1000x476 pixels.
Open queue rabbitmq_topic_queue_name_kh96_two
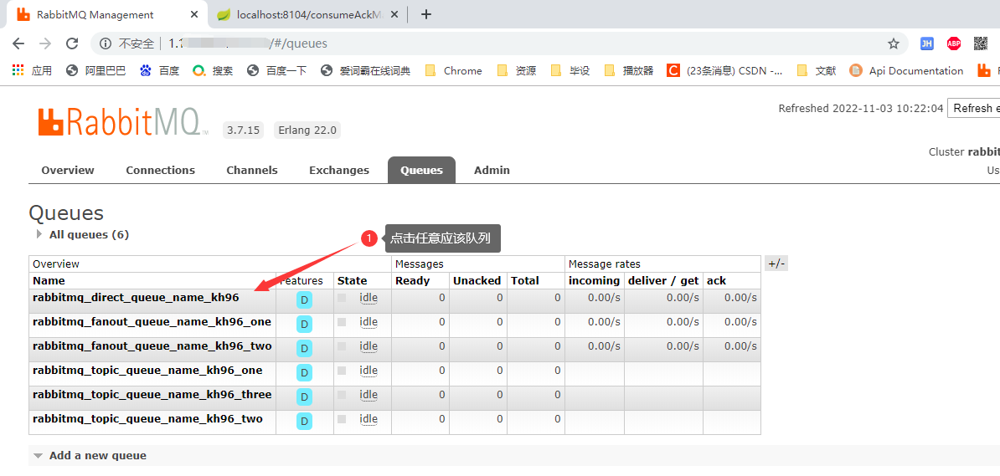pos(147,418)
